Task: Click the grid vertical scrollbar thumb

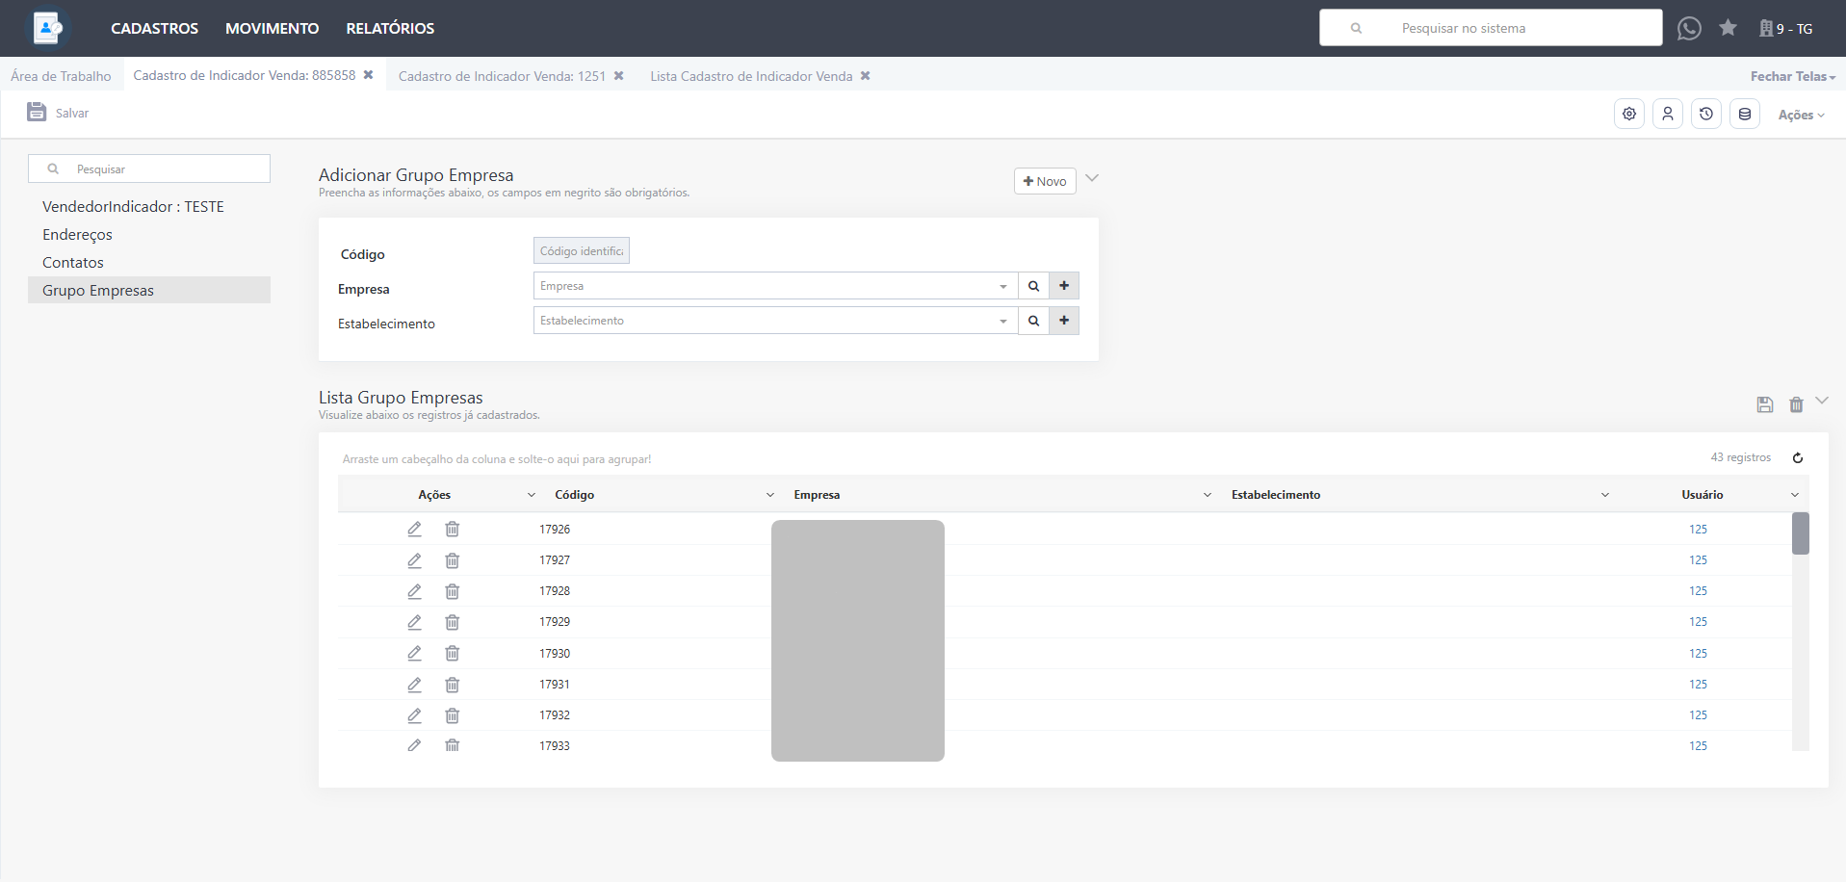Action: tap(1800, 533)
